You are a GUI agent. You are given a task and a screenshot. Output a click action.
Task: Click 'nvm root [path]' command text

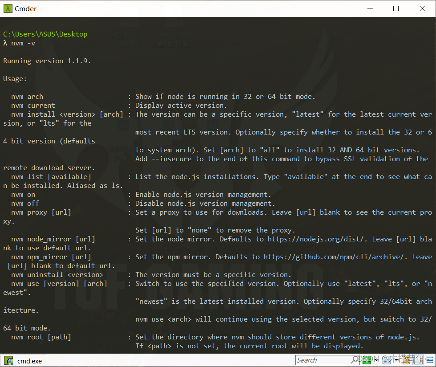[x=41, y=337]
